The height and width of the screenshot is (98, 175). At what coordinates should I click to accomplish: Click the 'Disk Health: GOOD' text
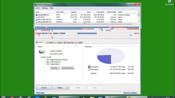pyautogui.click(x=56, y=54)
